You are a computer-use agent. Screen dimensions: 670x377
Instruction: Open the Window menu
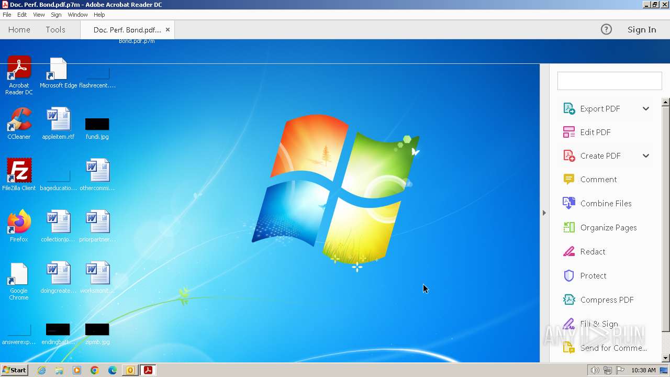pyautogui.click(x=77, y=15)
